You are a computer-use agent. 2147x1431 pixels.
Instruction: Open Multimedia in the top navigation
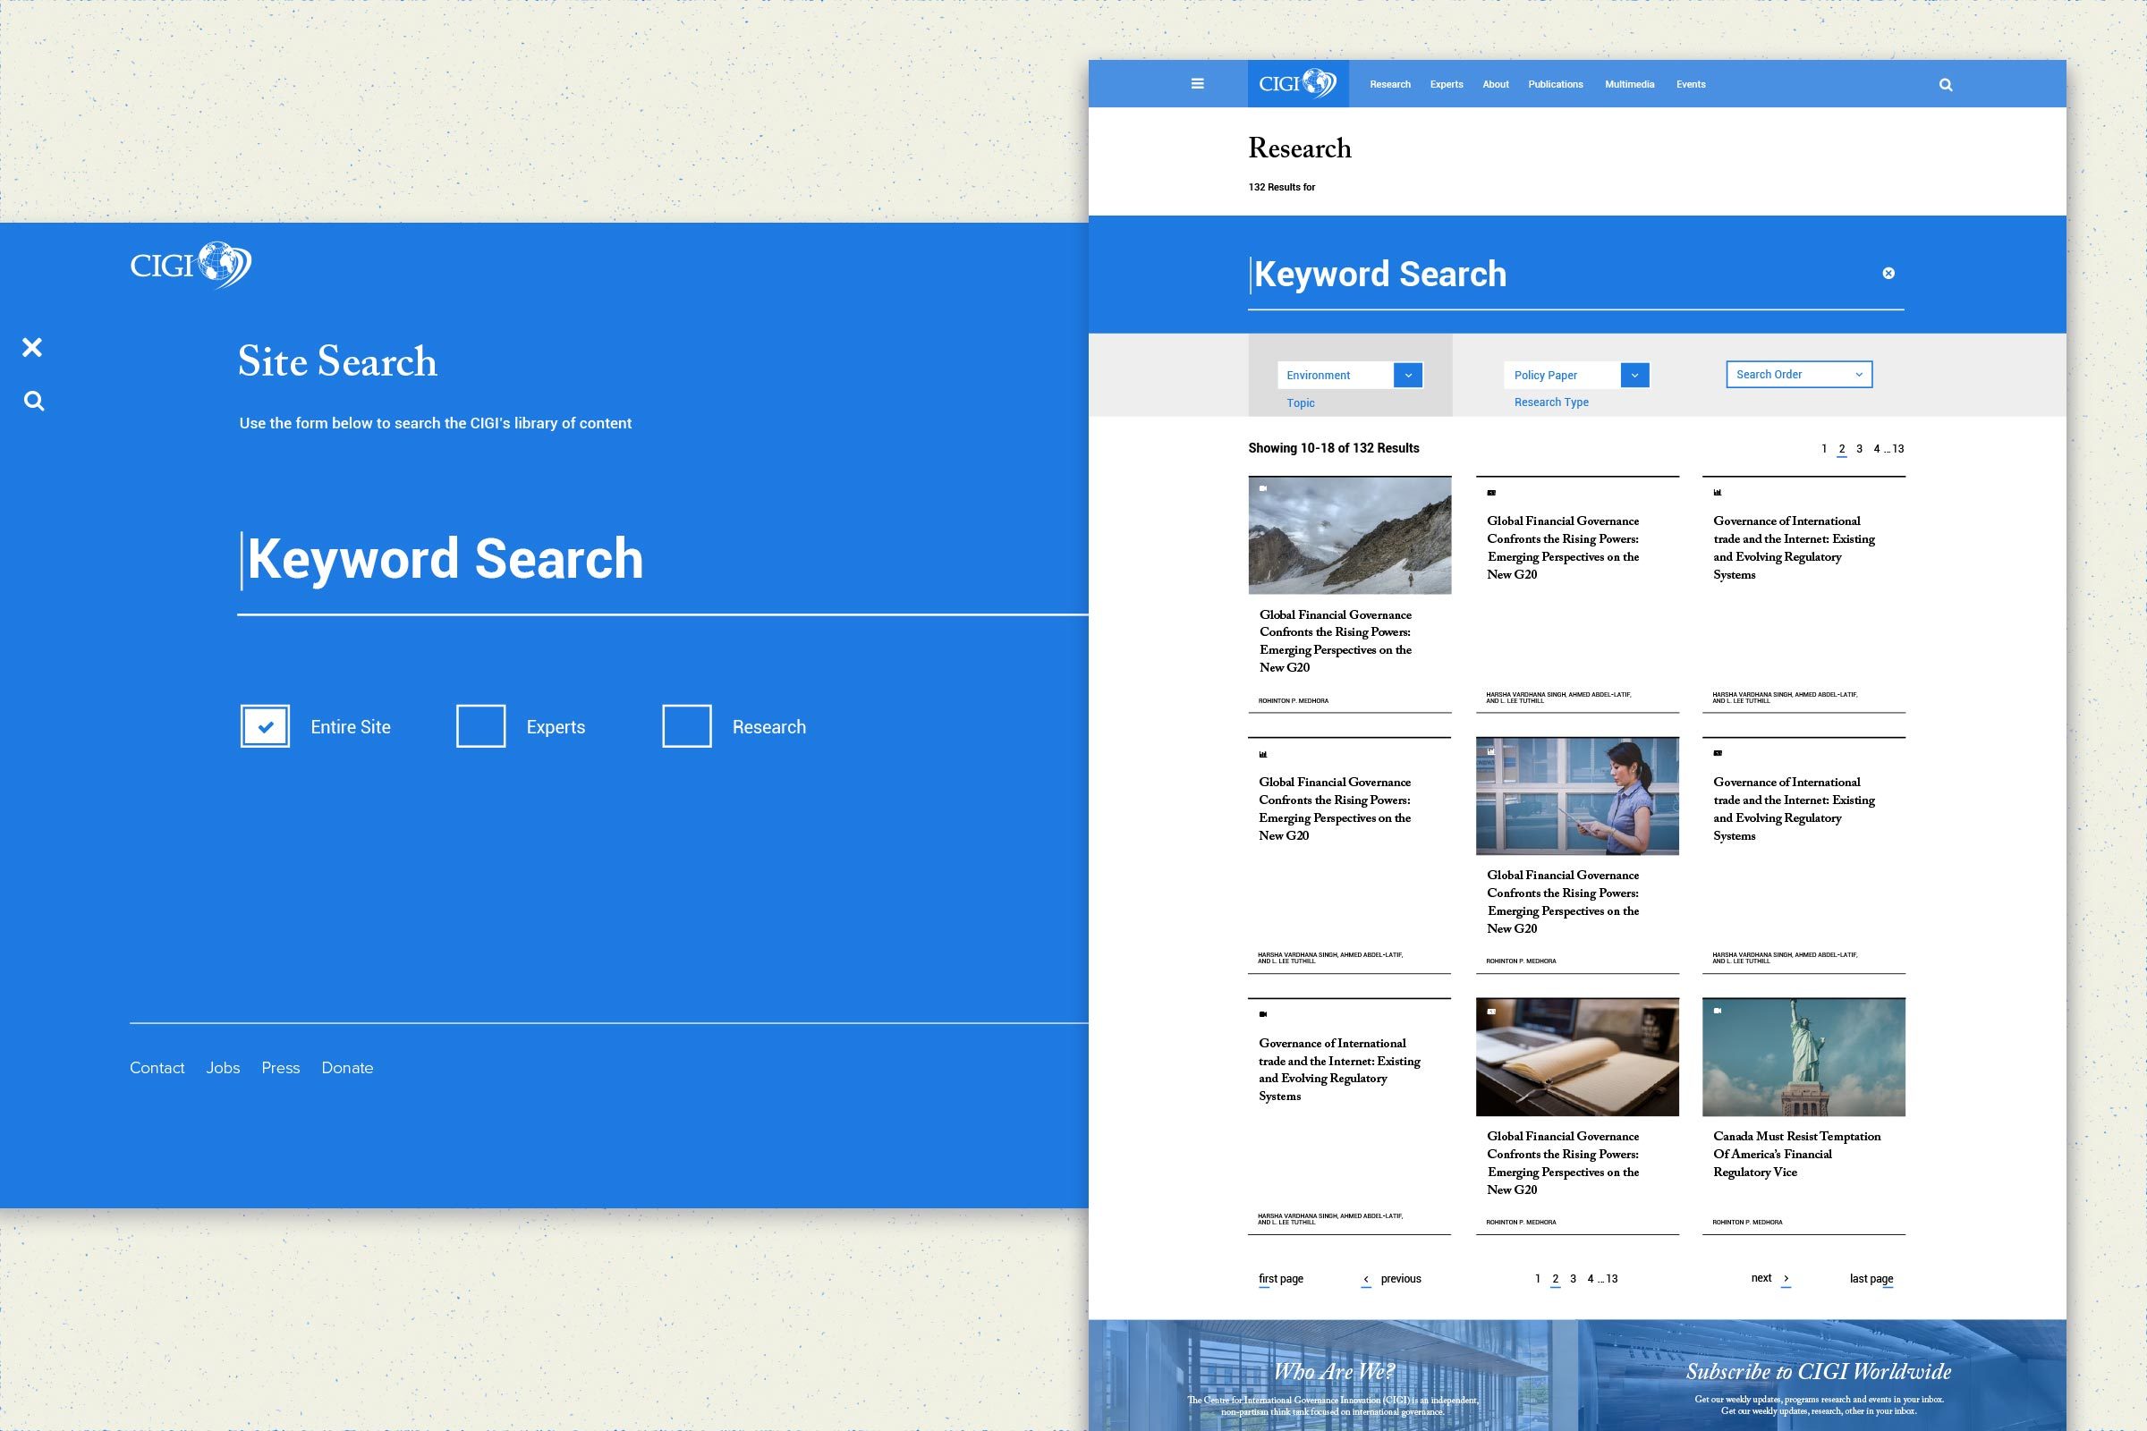tap(1629, 84)
